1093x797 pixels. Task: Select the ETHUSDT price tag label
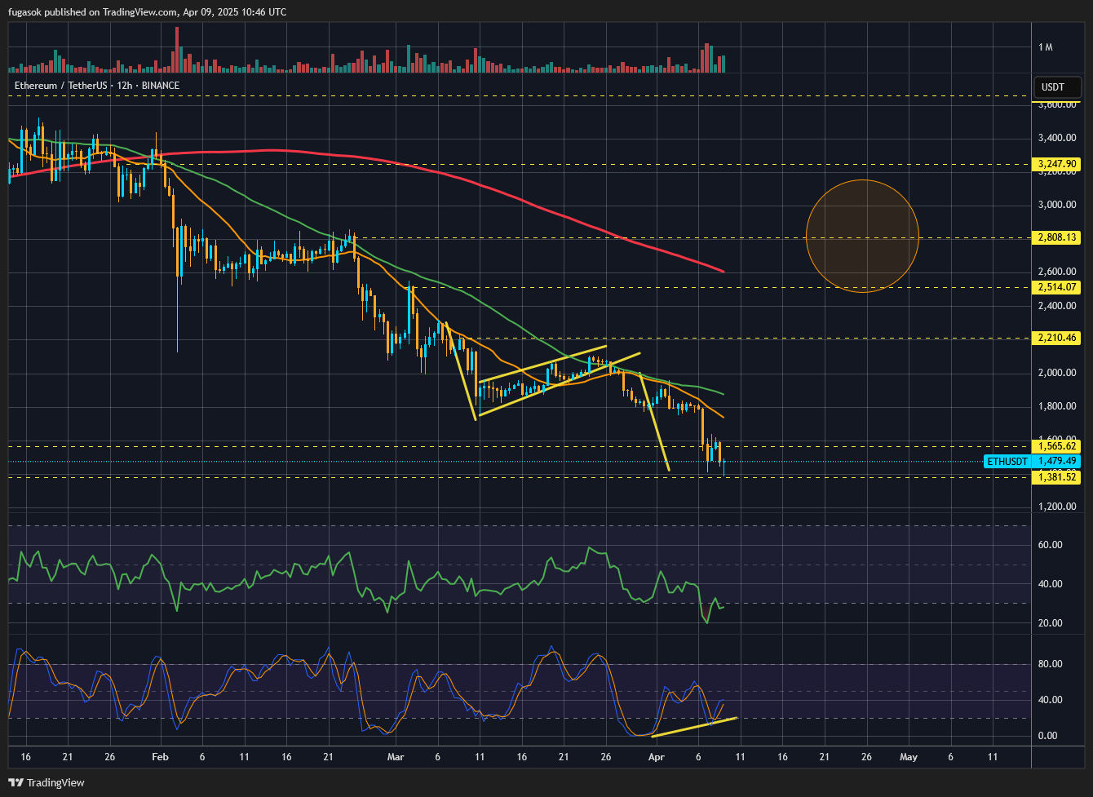tap(1007, 462)
